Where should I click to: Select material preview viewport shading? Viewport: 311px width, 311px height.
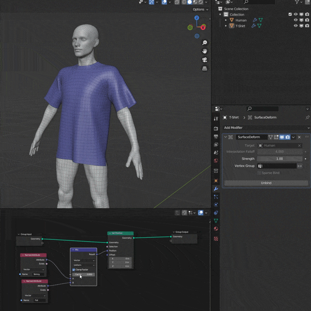(x=195, y=2)
